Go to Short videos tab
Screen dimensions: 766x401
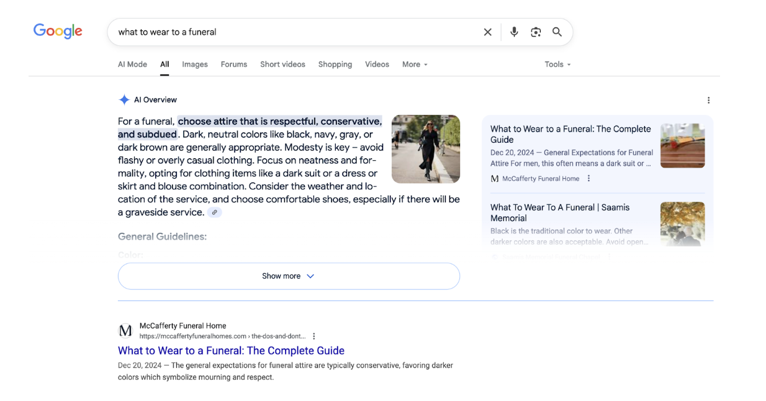click(x=282, y=65)
